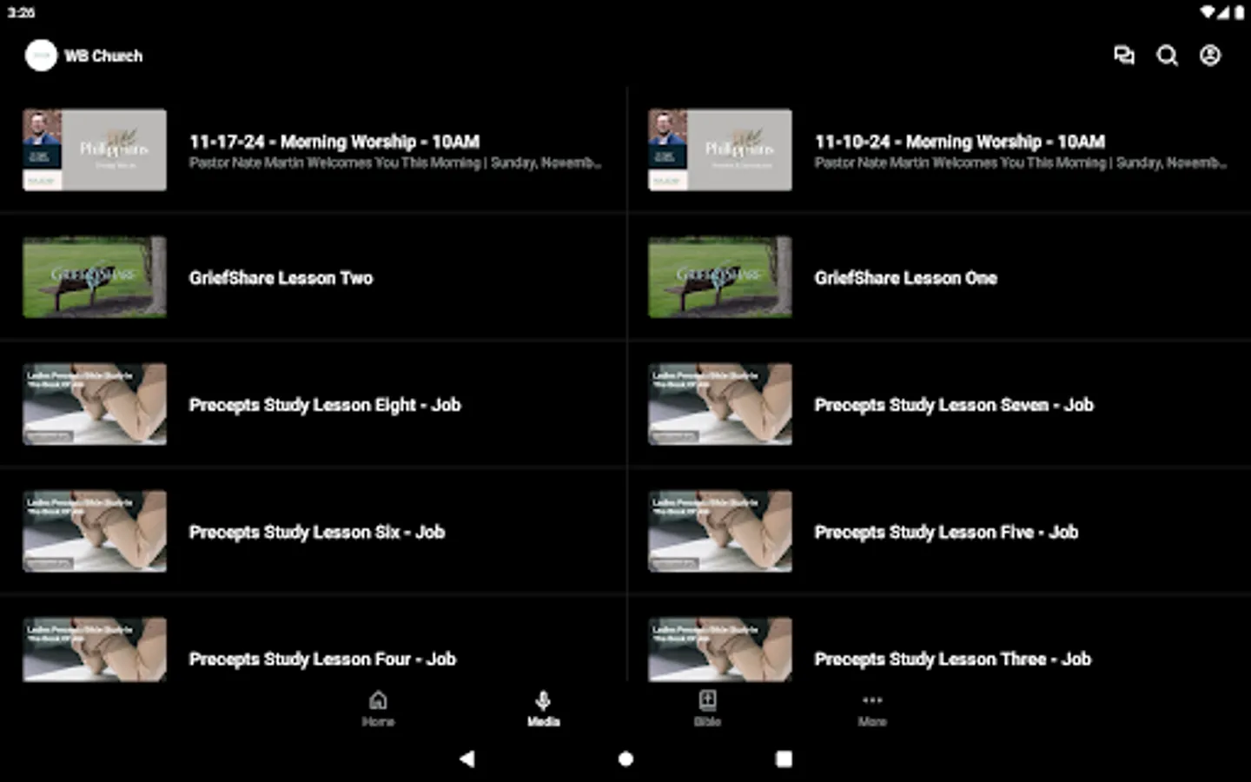Viewport: 1251px width, 782px height.
Task: Open Precepts Study Lesson Five - Job
Action: coord(946,532)
